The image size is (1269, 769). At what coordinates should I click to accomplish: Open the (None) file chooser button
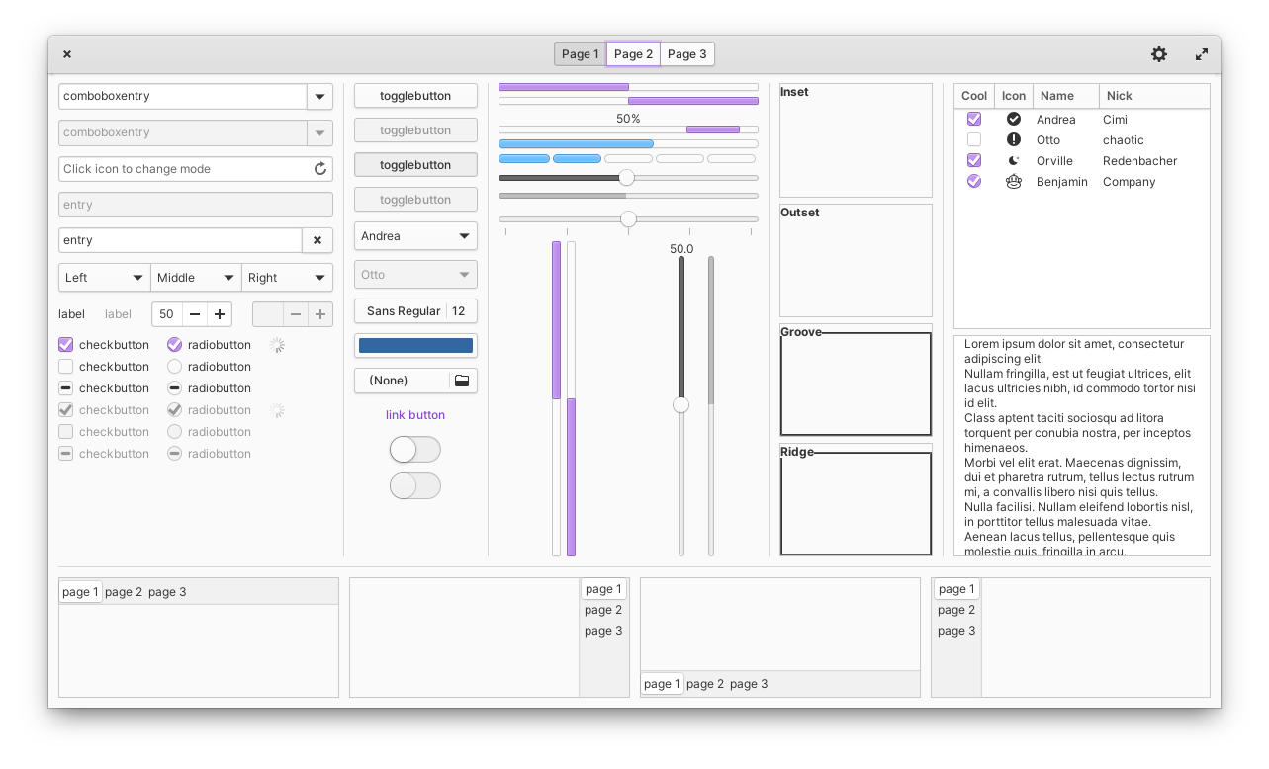415,381
